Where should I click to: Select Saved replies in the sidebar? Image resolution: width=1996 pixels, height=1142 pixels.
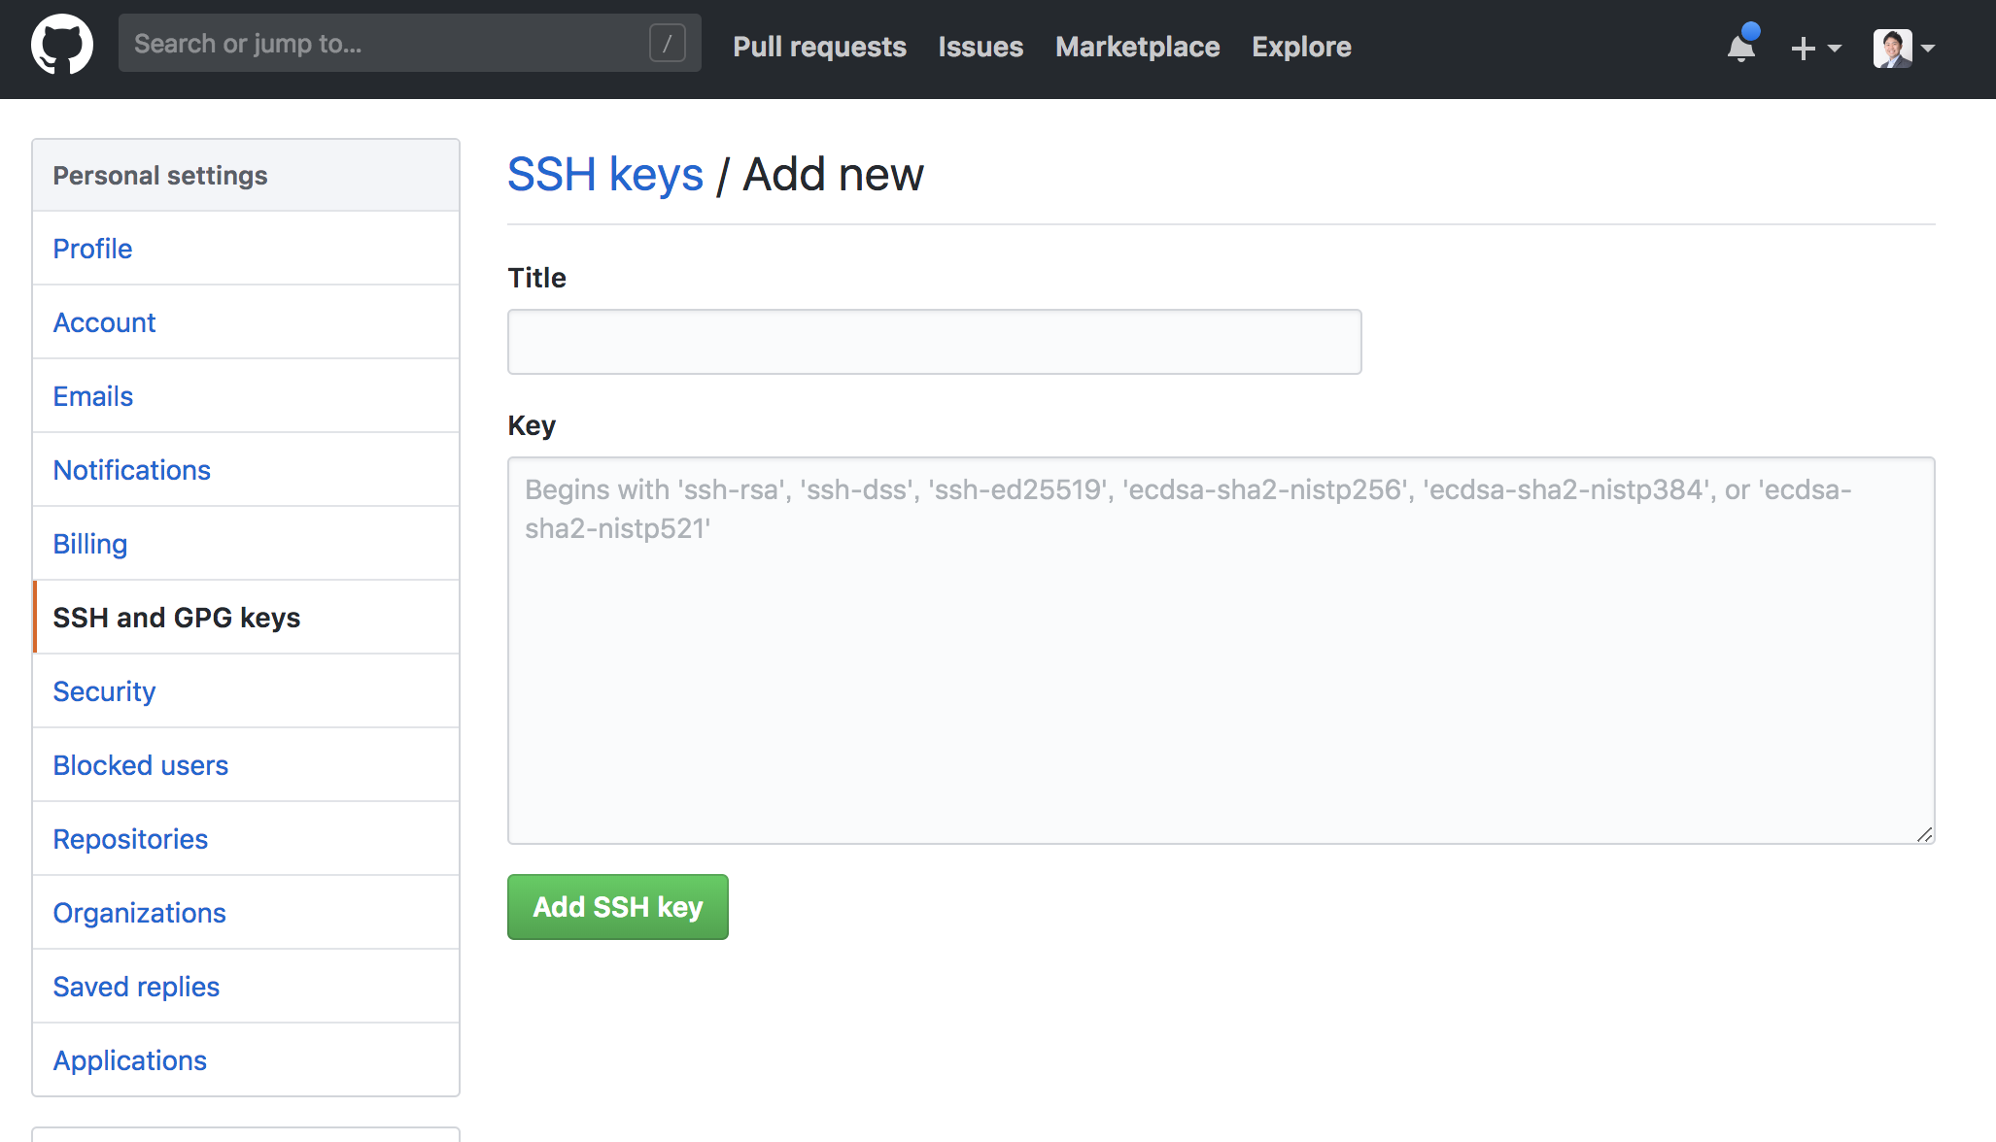pos(136,987)
